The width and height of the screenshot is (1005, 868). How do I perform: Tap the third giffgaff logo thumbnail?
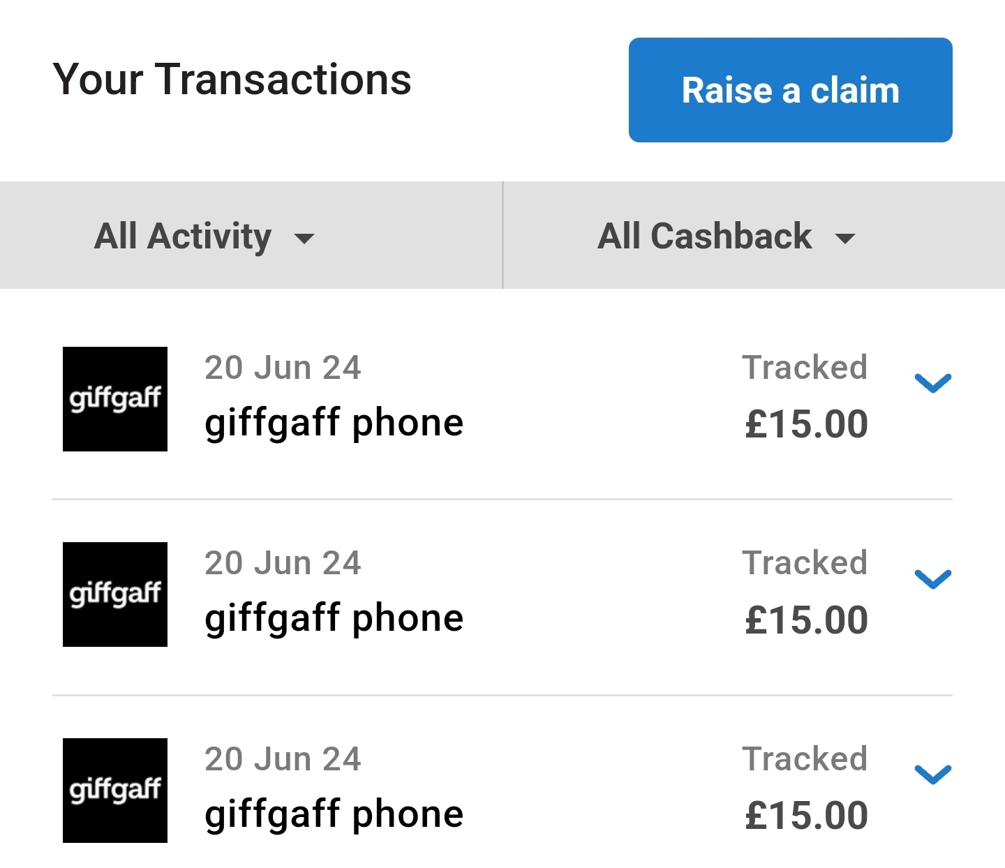pyautogui.click(x=115, y=791)
